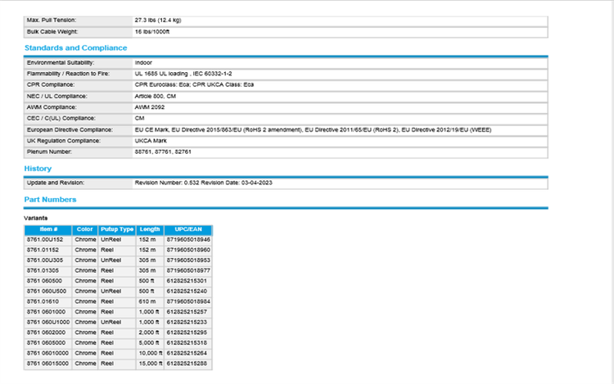Click the UPC/EAN column header

188,229
